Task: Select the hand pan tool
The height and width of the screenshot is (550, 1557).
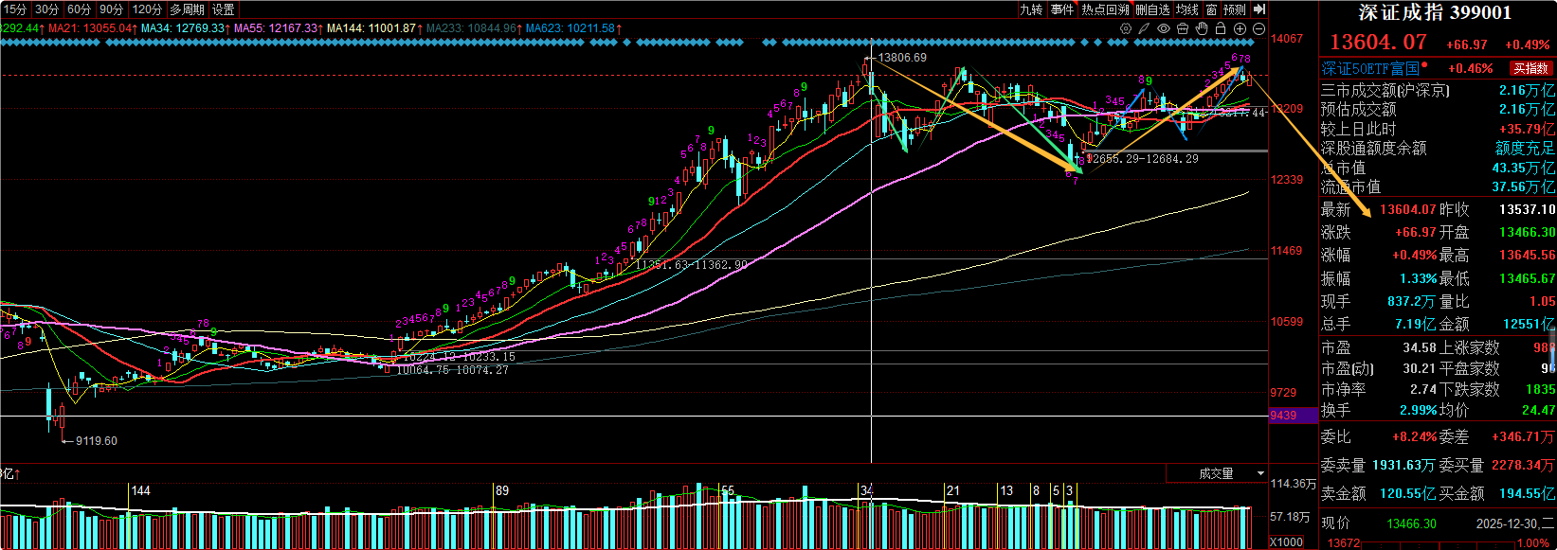Action: pos(1202,28)
